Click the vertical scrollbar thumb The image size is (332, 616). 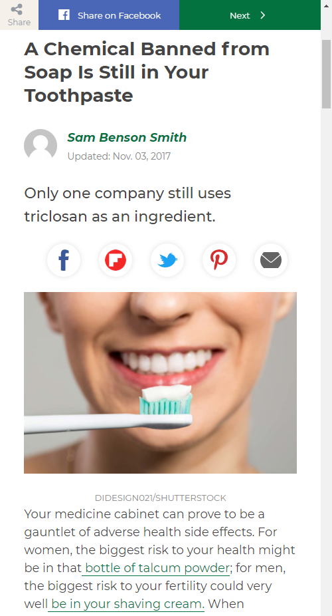pyautogui.click(x=326, y=74)
